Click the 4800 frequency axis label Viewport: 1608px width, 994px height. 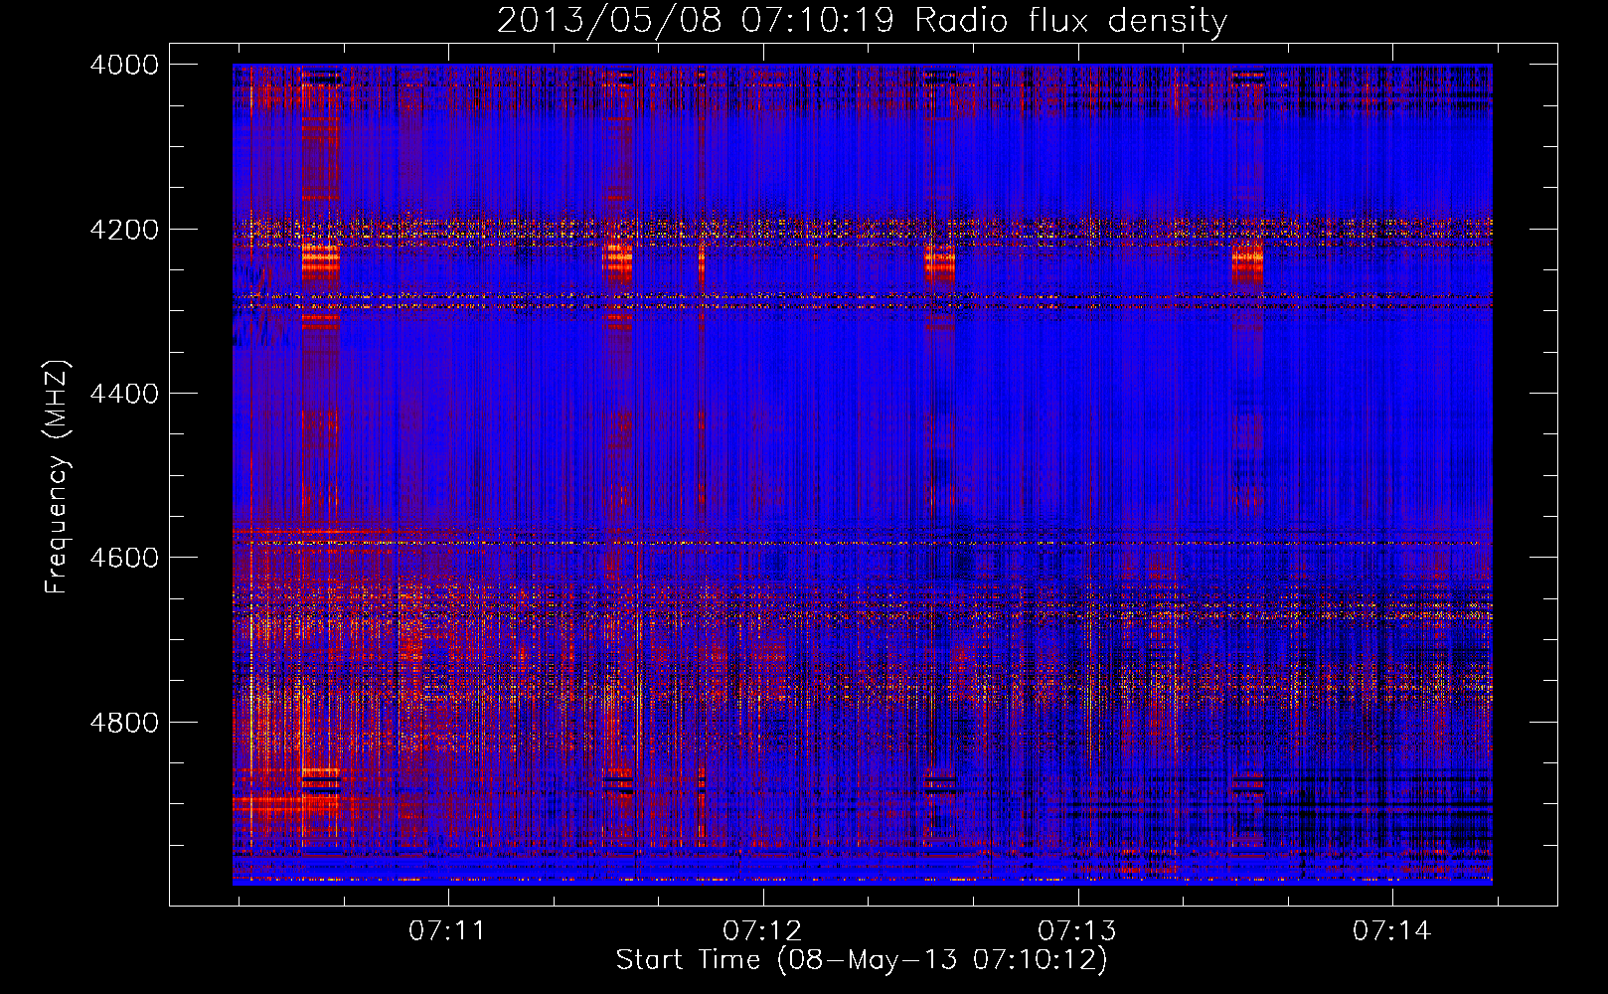[124, 723]
